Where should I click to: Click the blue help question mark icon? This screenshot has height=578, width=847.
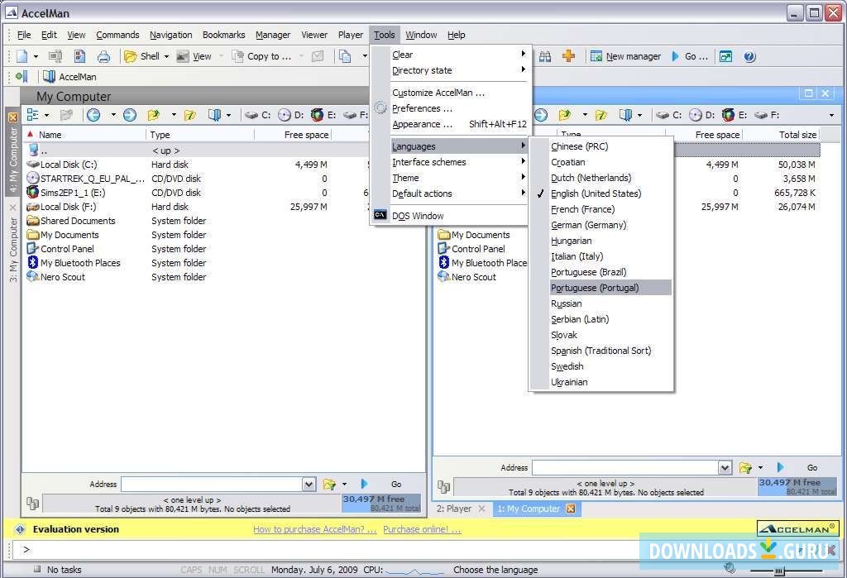click(749, 56)
